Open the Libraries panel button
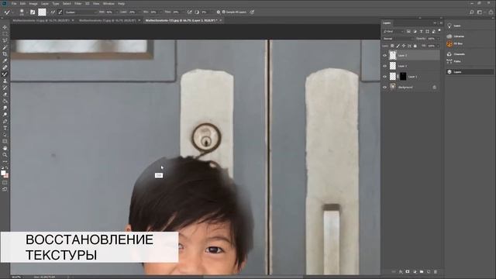Image resolution: width=496 pixels, height=279 pixels. (x=456, y=36)
